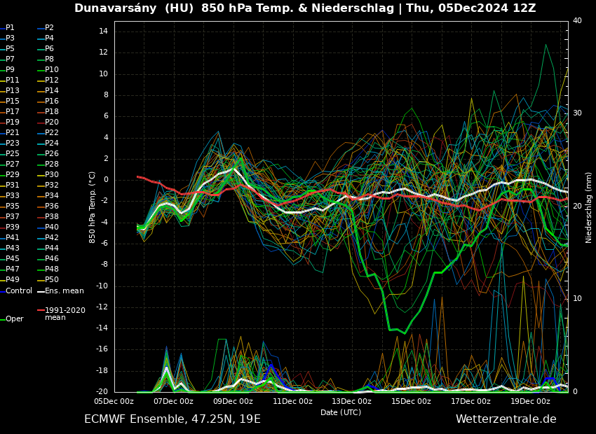
Task: Click the Wetterzentrale.de watermark text
Action: pos(506,419)
